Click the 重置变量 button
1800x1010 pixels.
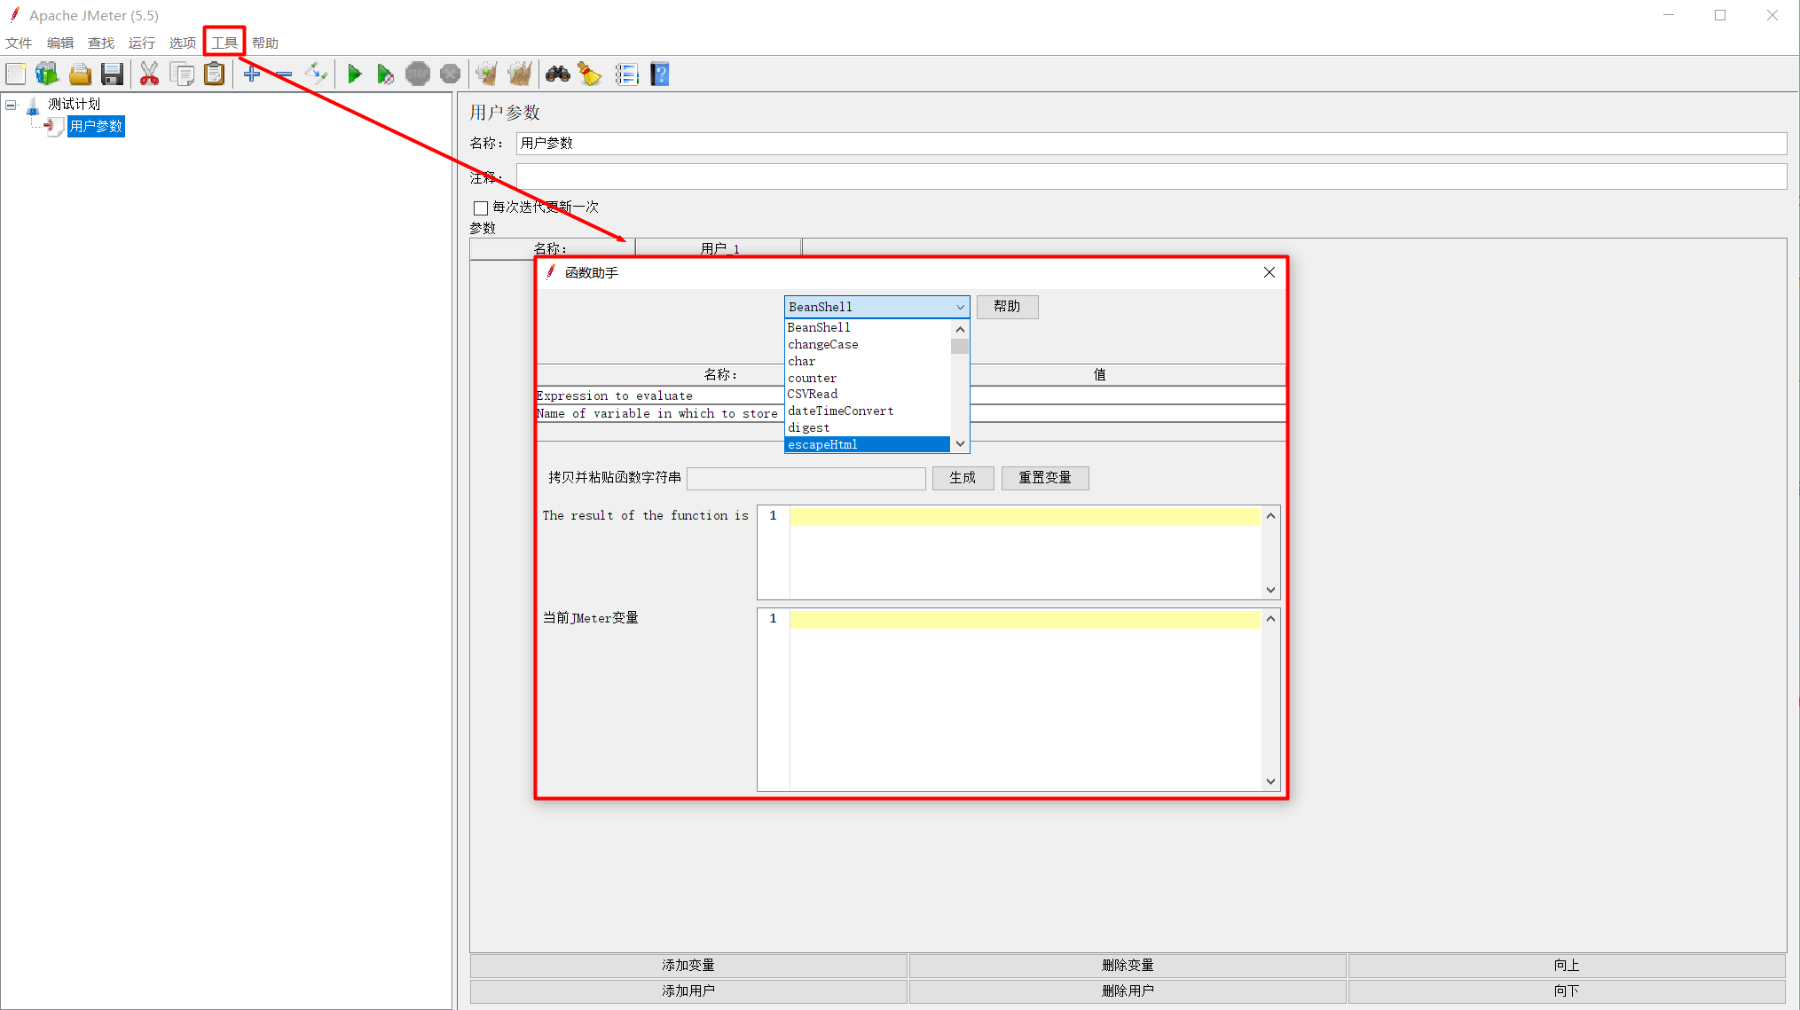(x=1045, y=478)
